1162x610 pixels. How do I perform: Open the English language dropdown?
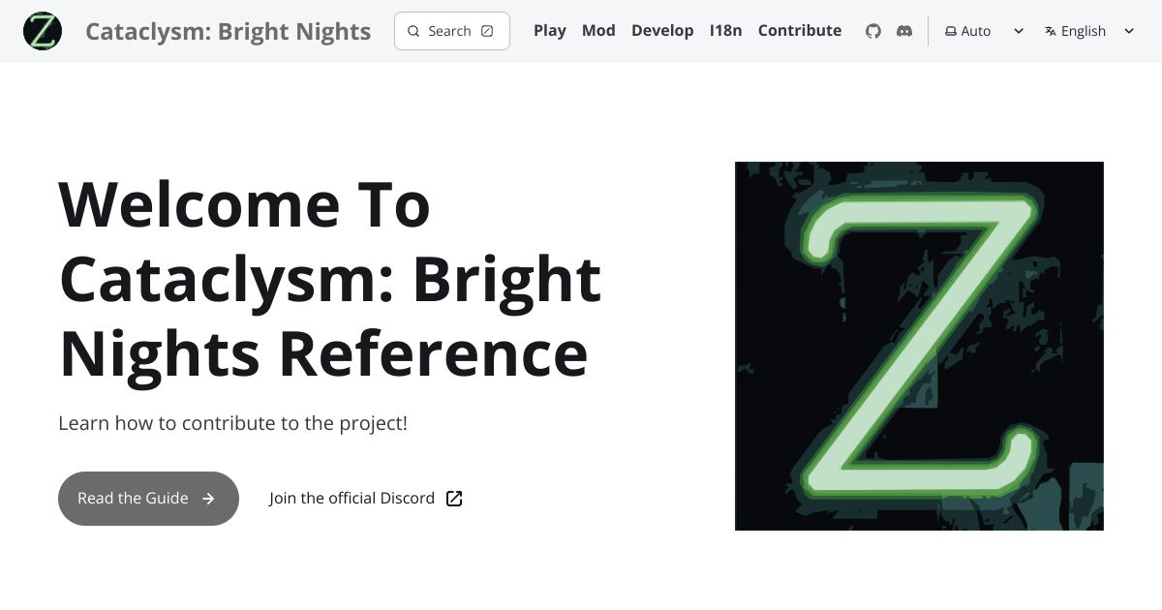1089,31
